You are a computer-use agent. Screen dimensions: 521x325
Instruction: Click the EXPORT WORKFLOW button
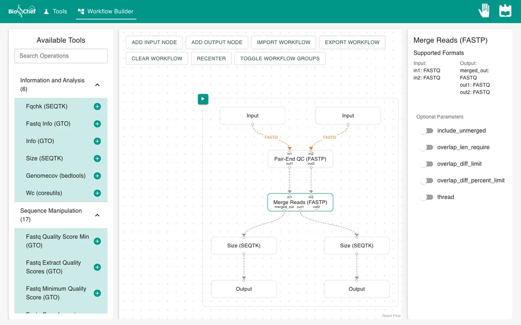[x=352, y=42]
